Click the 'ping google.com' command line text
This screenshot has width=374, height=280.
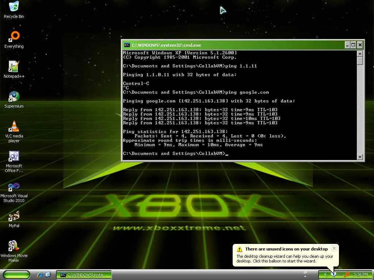247,92
